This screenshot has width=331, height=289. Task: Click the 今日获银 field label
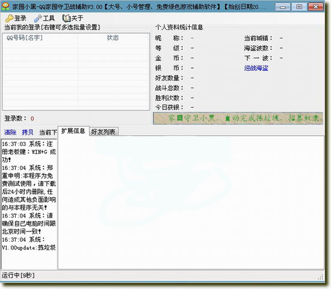click(169, 108)
